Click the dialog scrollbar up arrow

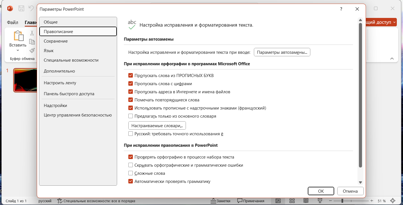(x=360, y=20)
